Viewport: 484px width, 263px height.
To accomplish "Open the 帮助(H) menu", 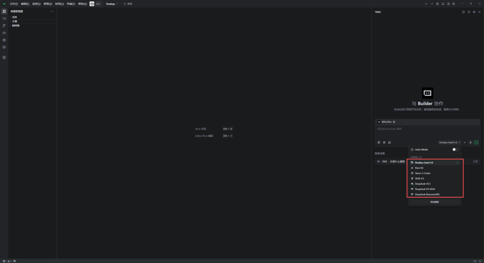I will pos(82,4).
